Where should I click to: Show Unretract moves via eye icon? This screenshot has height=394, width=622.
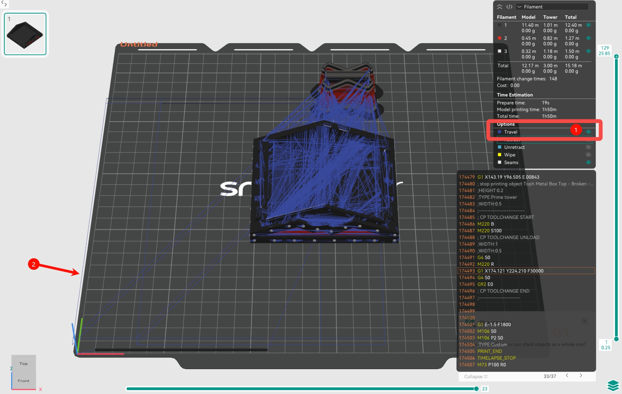coord(588,147)
